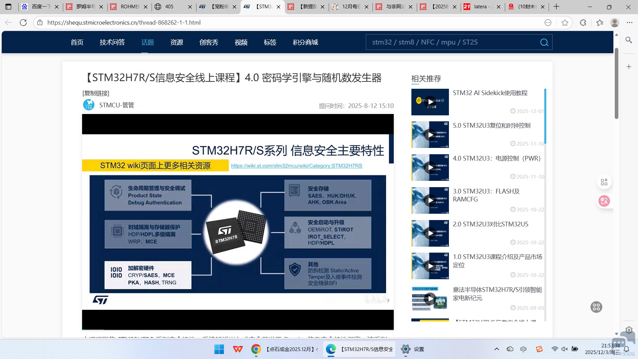The height and width of the screenshot is (359, 638).
Task: Open browser settings and more menu
Action: coord(629,23)
